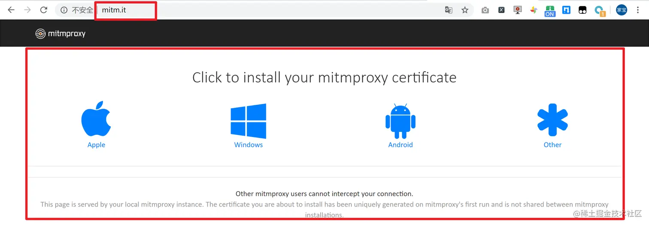Screen dimensions: 649x225
Task: Reload the mitm.it page
Action: 43,10
